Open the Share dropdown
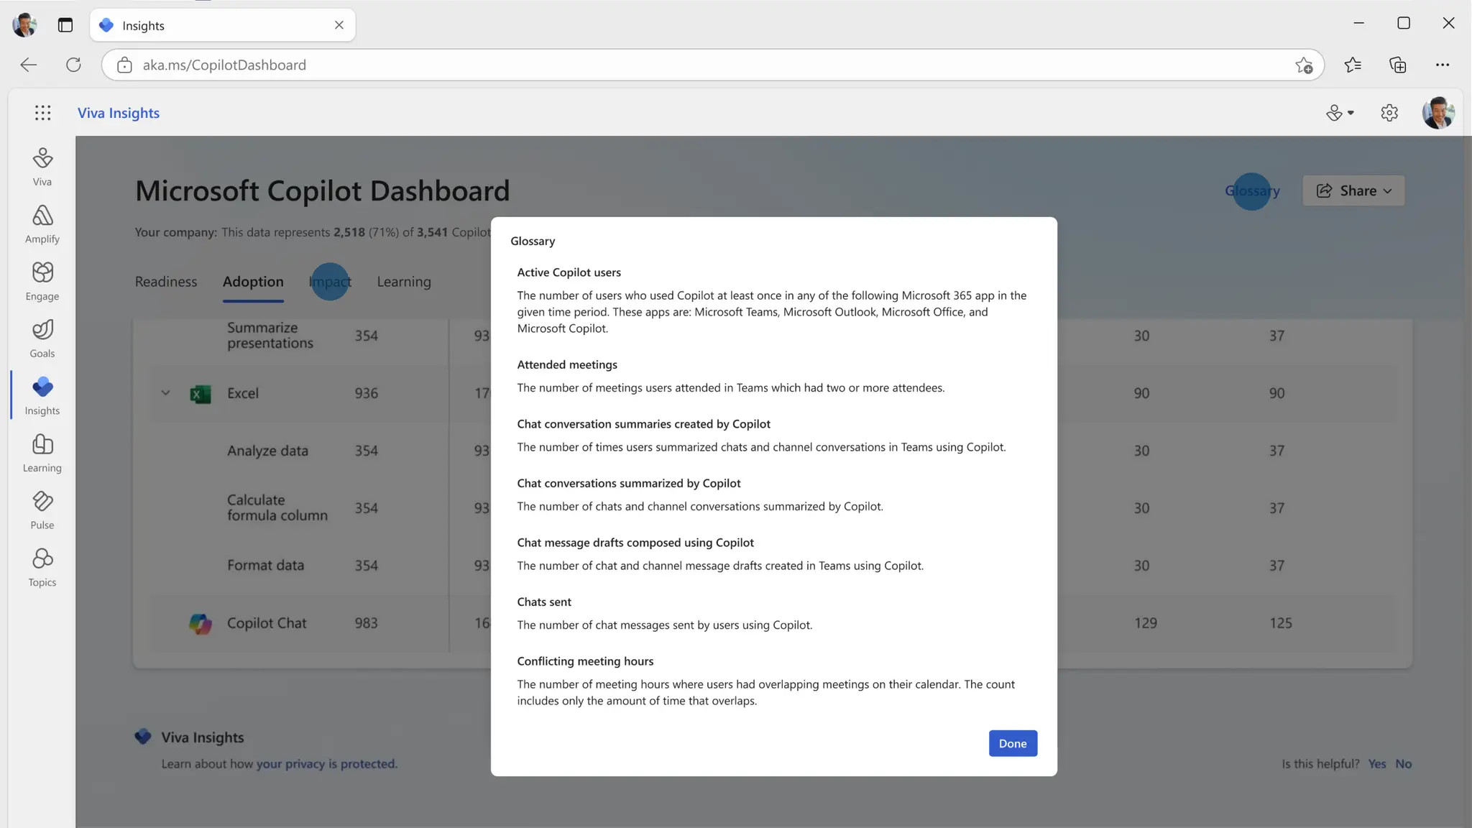The width and height of the screenshot is (1472, 828). pyautogui.click(x=1353, y=190)
